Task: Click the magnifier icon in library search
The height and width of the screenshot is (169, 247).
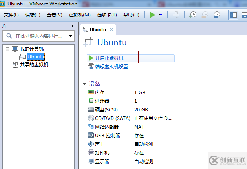Action: tap(9, 36)
